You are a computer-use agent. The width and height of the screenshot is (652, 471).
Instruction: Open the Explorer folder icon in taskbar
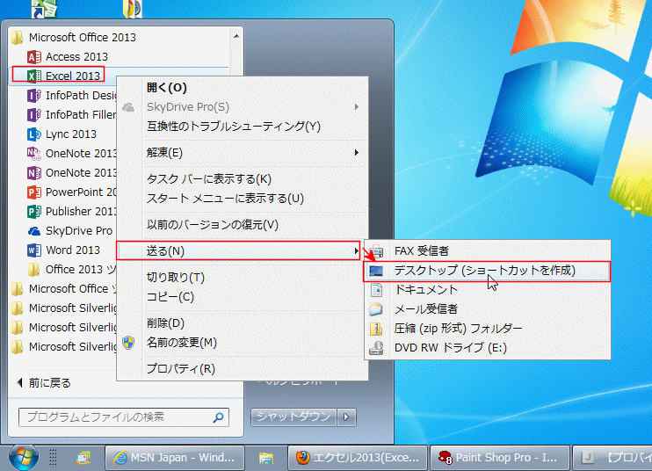tap(266, 458)
